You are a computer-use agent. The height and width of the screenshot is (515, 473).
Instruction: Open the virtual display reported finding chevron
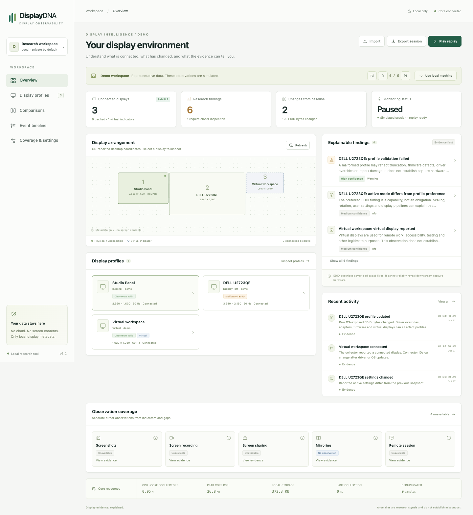click(455, 231)
